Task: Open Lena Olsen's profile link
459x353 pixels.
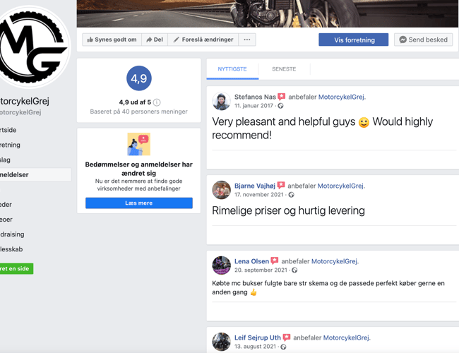Action: coord(251,261)
